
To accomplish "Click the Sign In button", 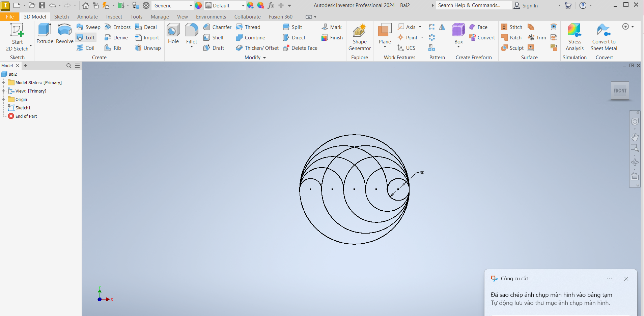I will (526, 5).
